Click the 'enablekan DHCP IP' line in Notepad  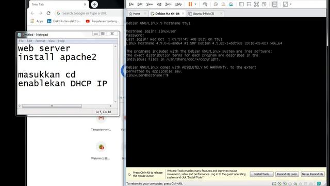tap(63, 84)
